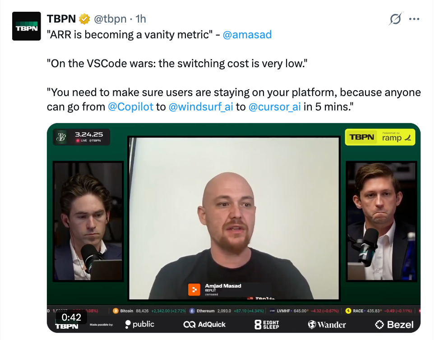
Task: Click the TBPN profile avatar
Action: click(x=26, y=26)
